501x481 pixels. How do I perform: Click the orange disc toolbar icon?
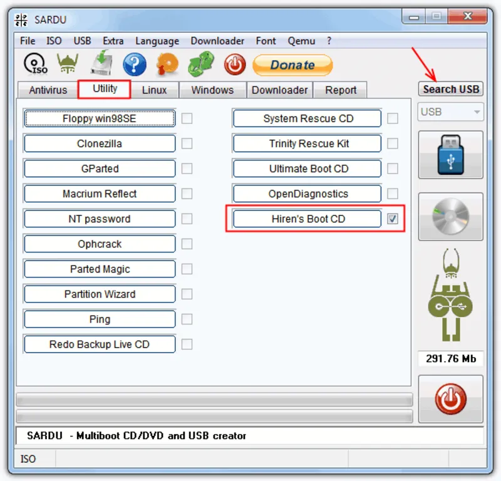coord(167,65)
